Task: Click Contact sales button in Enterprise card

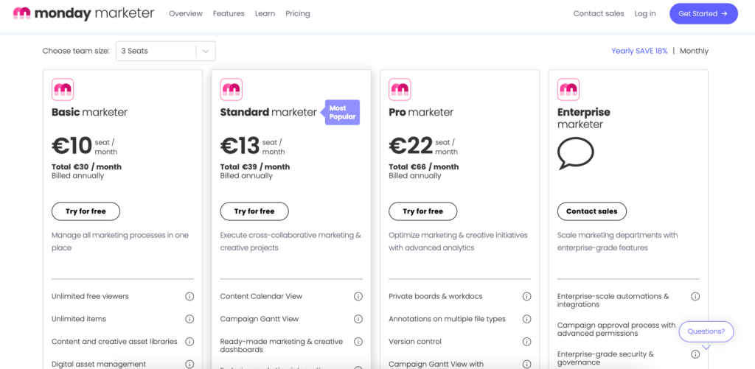Action: coord(591,211)
